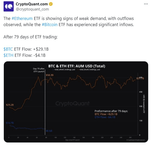Open the CryptoQuant.com display name
The height and width of the screenshot is (145, 152).
tap(32, 4)
